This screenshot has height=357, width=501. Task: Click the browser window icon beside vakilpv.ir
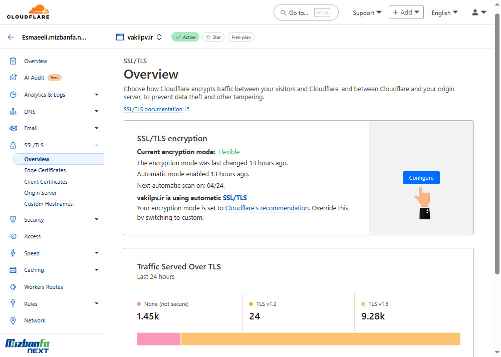click(120, 37)
